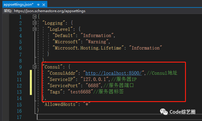202x121 pixels.
Task: Open the http://localhost:8500/ link
Action: click(x=114, y=73)
